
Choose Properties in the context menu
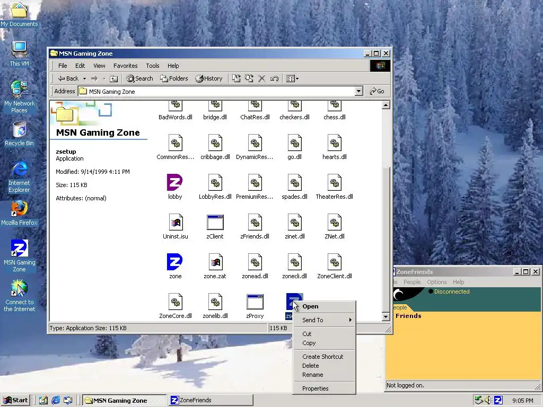pyautogui.click(x=324, y=388)
